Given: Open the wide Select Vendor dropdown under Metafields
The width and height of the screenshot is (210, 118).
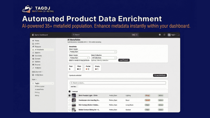Looking at the screenshot, I should click(x=93, y=52).
